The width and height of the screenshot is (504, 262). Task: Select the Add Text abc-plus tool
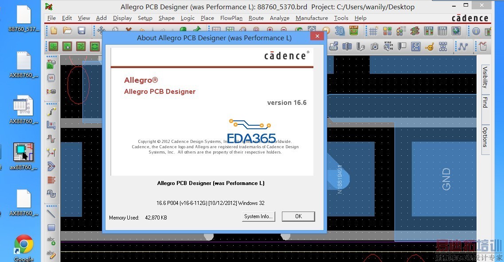51,241
